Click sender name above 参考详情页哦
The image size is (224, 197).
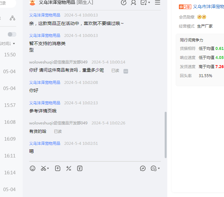(x=45, y=103)
